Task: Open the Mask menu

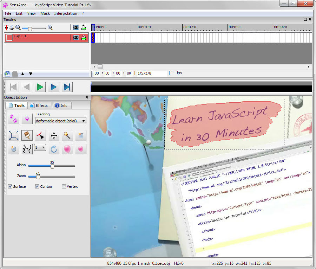Action: click(45, 13)
